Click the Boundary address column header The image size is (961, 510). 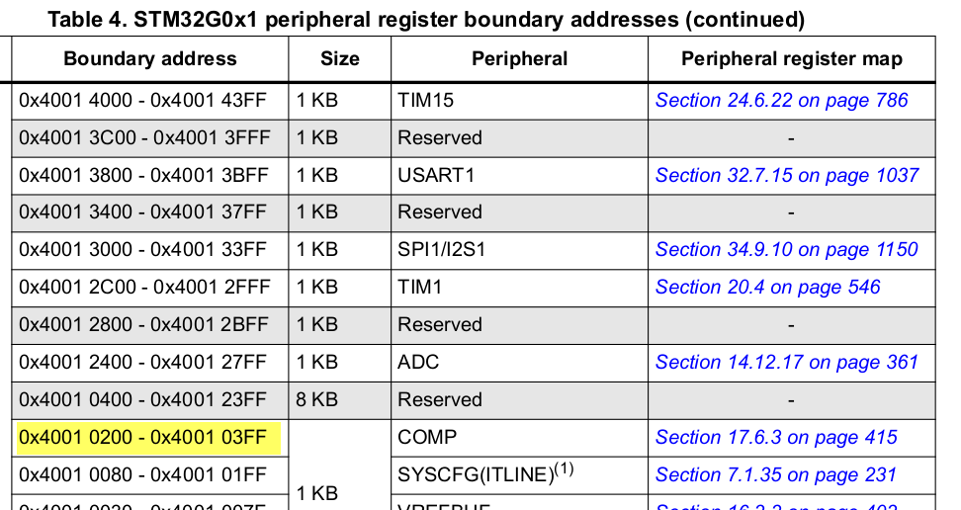pyautogui.click(x=150, y=59)
